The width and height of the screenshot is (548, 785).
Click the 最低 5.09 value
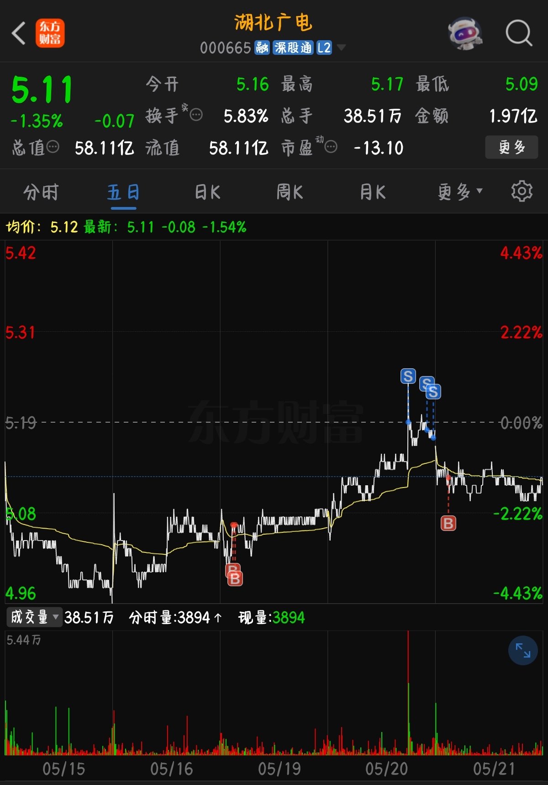pos(522,84)
